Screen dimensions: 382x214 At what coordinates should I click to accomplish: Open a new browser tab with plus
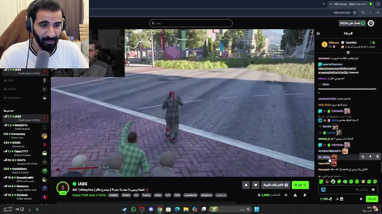coord(324,4)
